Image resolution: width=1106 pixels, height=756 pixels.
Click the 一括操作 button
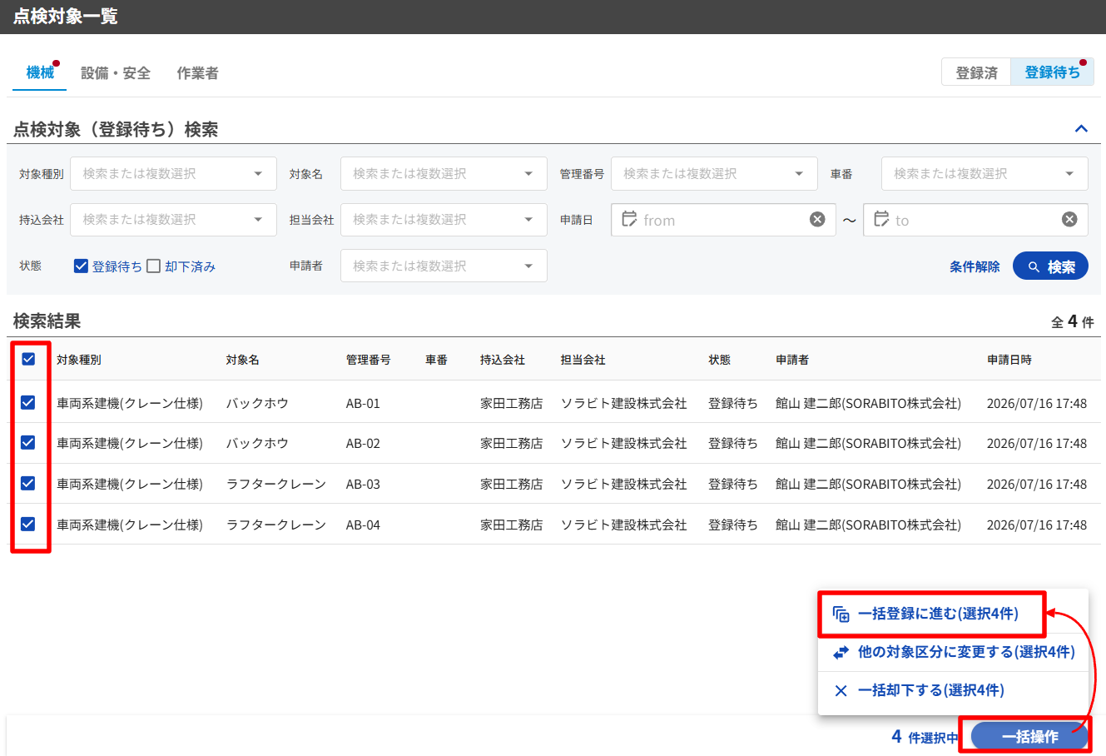[x=1029, y=737]
